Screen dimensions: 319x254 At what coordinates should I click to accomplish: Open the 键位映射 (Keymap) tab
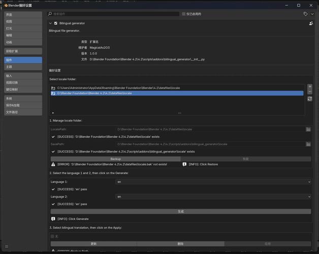click(23, 89)
